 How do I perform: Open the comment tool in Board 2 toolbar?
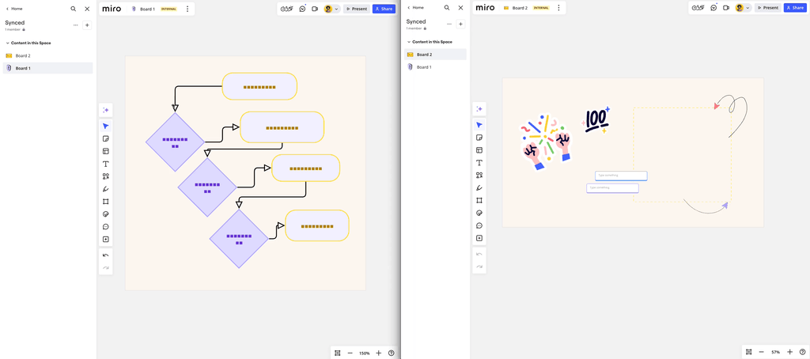[479, 226]
